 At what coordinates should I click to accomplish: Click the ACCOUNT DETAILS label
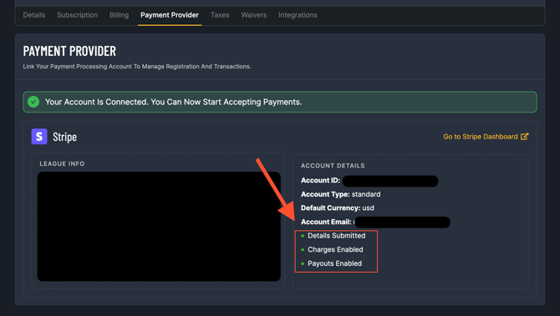point(333,166)
